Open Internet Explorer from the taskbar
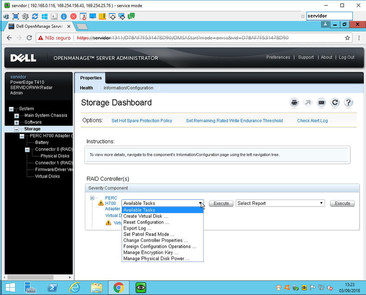 [x=75, y=287]
